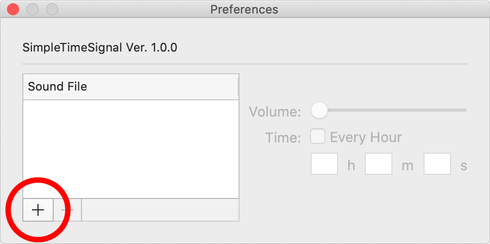
Task: Focus the minutes input field
Action: click(379, 164)
